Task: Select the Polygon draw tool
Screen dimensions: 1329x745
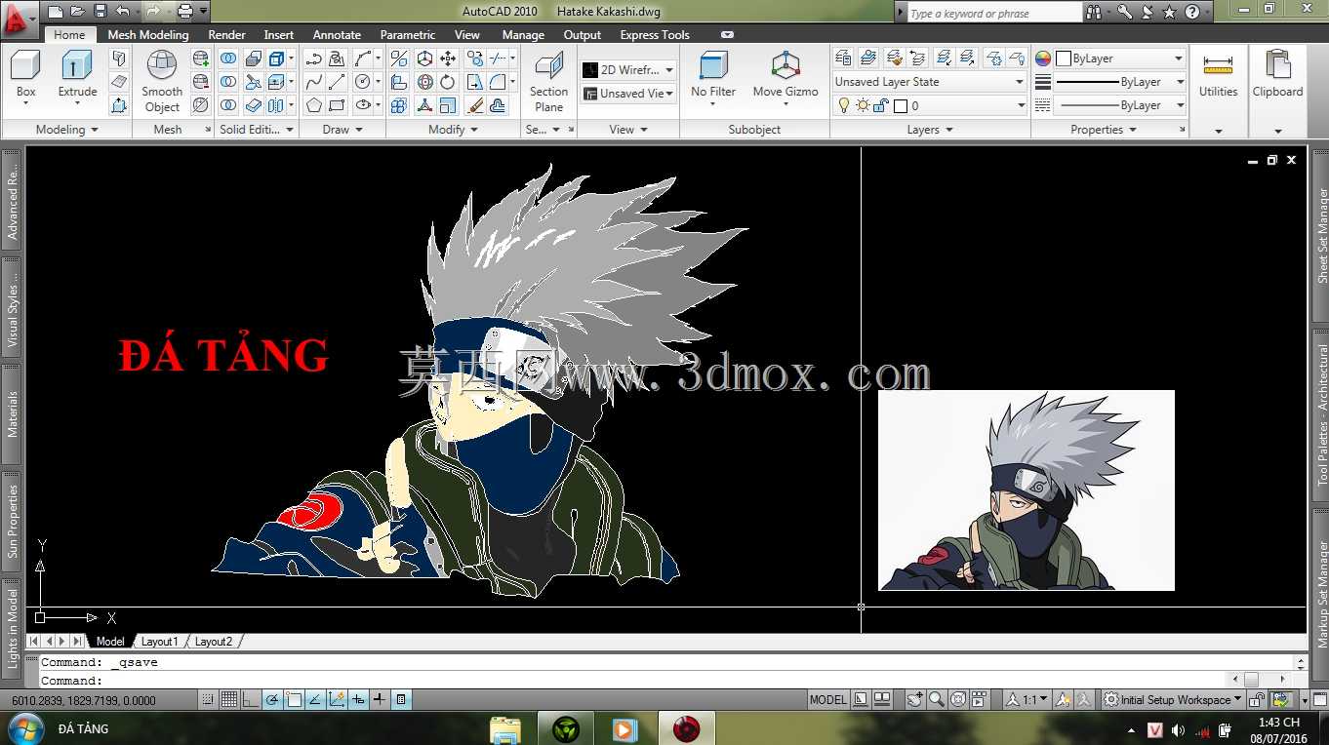Action: pyautogui.click(x=314, y=105)
